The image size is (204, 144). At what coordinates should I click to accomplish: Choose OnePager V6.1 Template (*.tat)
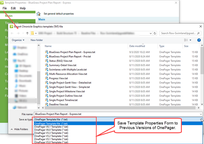[x=52, y=127]
